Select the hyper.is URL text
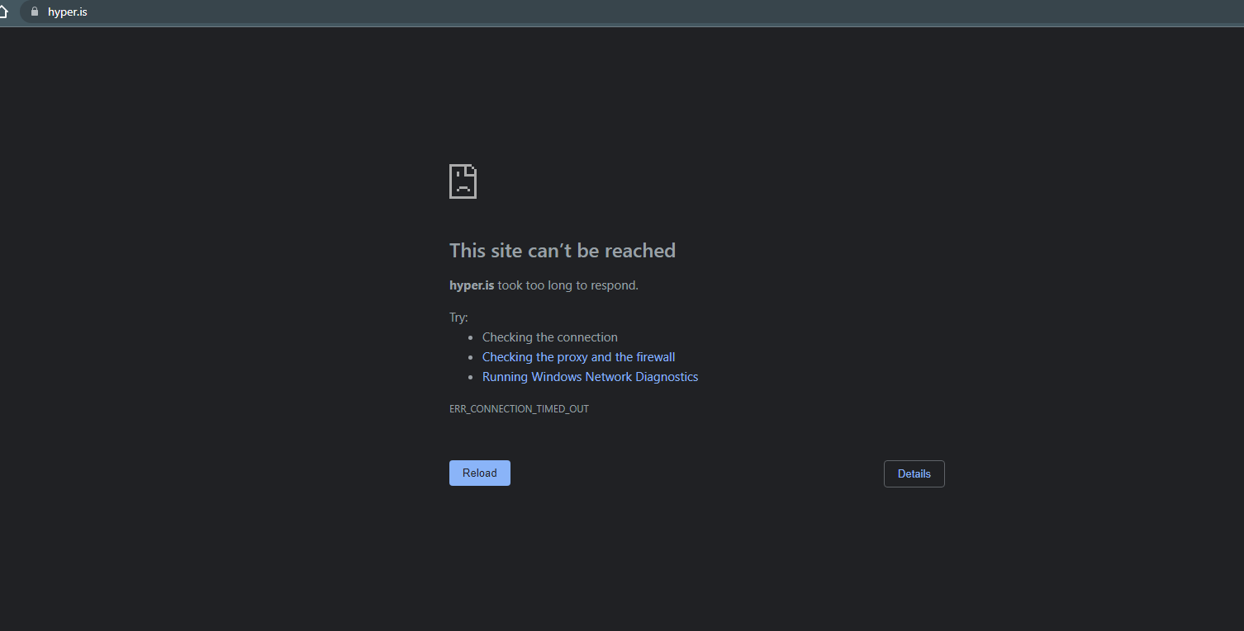 tap(68, 12)
